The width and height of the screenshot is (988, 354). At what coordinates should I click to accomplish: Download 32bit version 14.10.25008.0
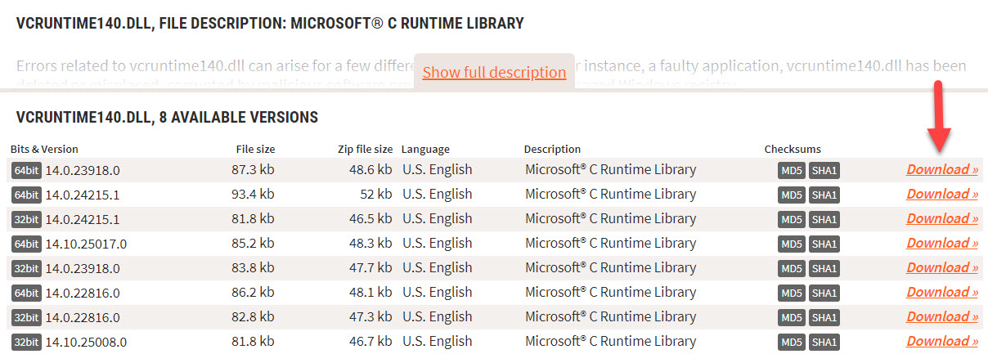click(942, 341)
